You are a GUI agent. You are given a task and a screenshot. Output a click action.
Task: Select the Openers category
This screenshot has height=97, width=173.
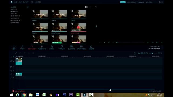click(x=14, y=11)
